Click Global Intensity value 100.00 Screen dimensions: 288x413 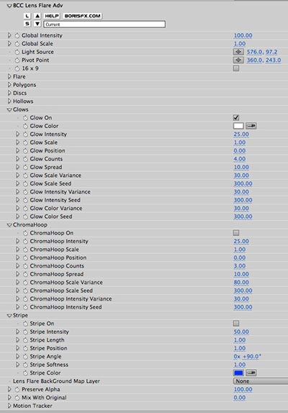(x=243, y=35)
